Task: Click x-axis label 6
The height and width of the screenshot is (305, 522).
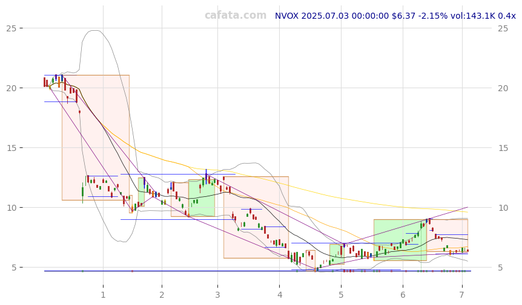Action: pyautogui.click(x=403, y=295)
